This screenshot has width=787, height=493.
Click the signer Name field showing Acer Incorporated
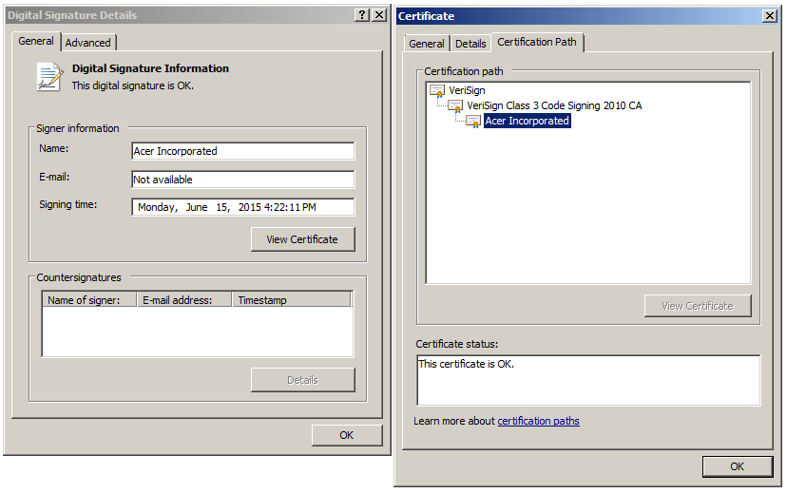click(243, 151)
